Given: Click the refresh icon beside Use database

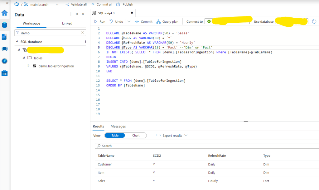Looking at the screenshot, I should pos(314,21).
